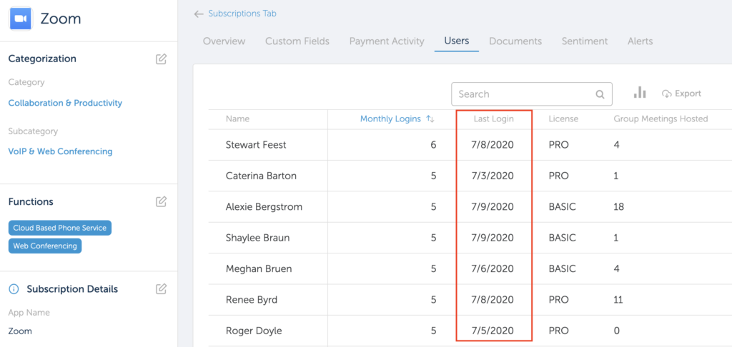The height and width of the screenshot is (347, 732).
Task: Open the Sentiment tab
Action: pyautogui.click(x=585, y=41)
